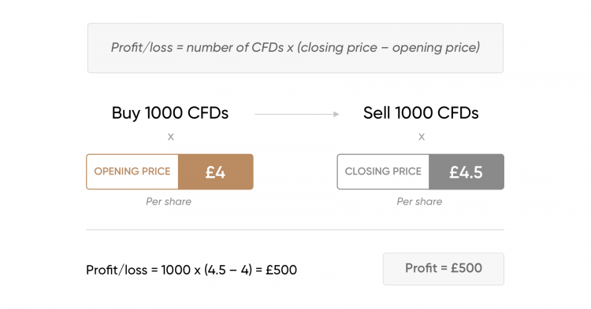The image size is (591, 309).
Task: Click '1000' in the bottom calculation line
Action: point(176,270)
